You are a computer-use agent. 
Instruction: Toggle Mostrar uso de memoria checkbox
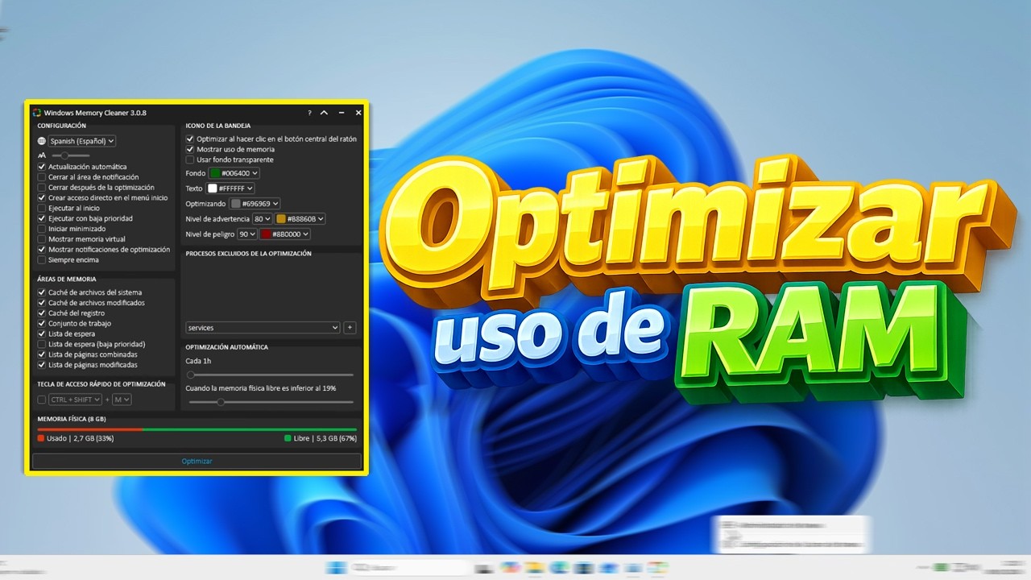[190, 149]
